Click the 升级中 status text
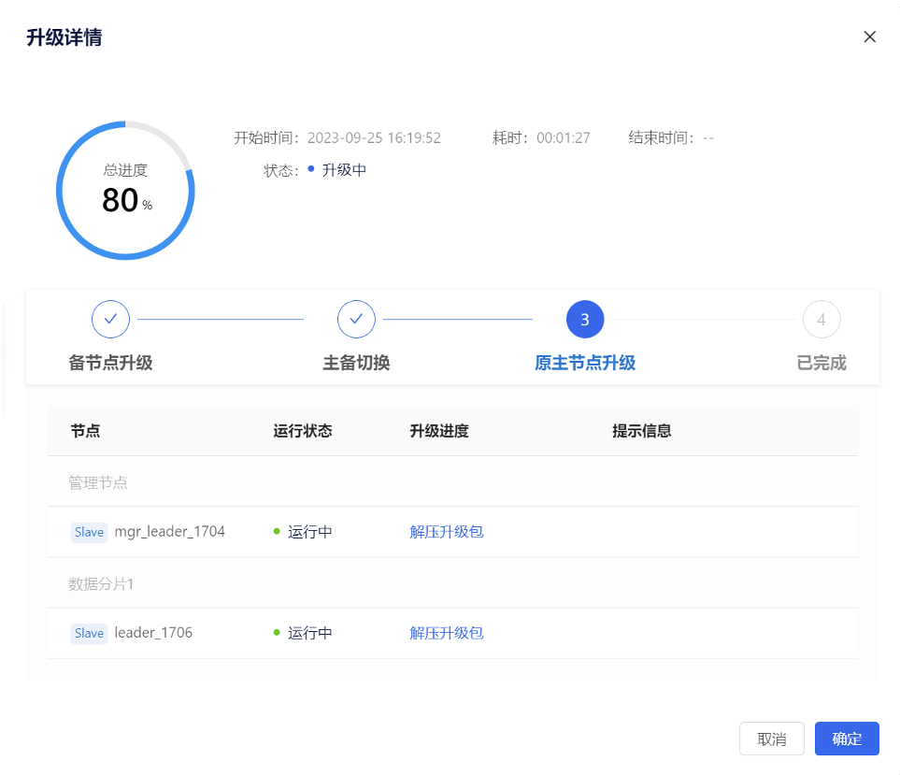 coord(344,170)
